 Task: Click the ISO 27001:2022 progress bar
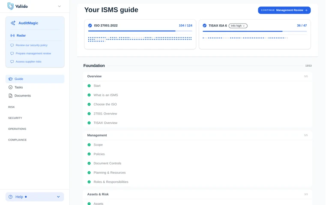click(x=140, y=31)
